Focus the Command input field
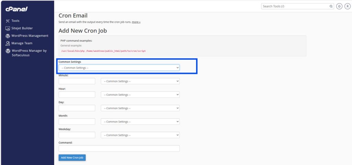 (x=119, y=149)
